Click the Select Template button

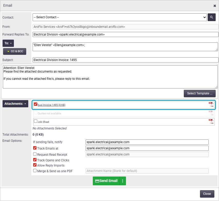[x=199, y=93]
